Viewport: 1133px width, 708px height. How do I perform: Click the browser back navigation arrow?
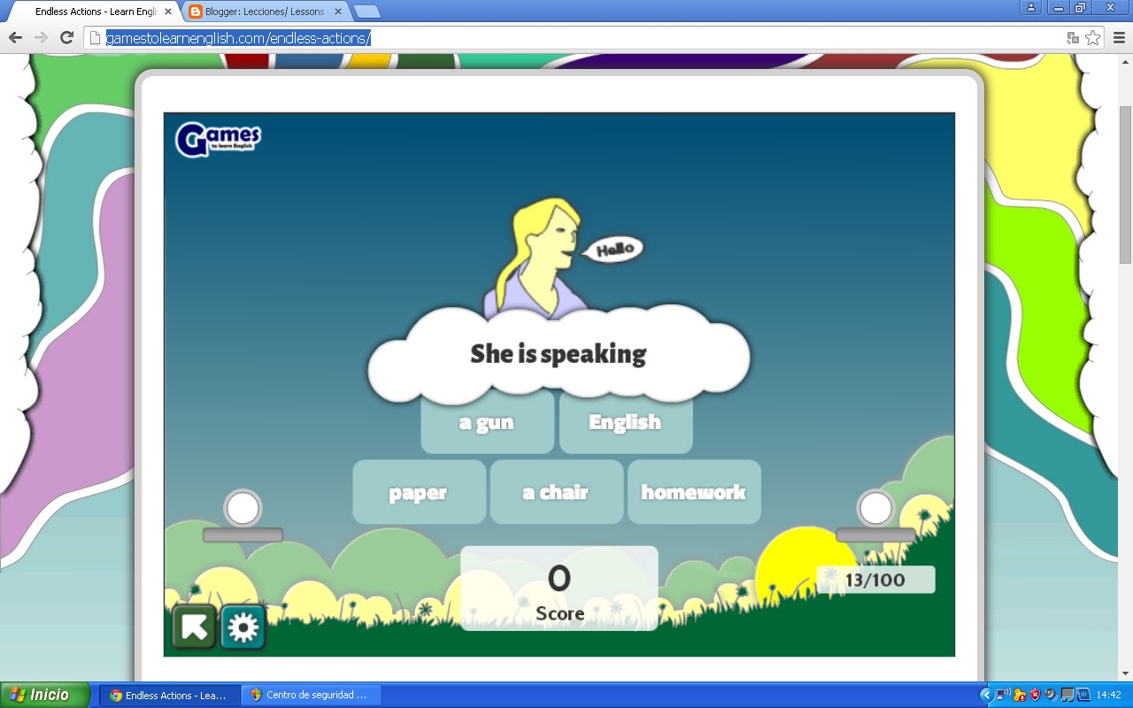pos(15,38)
